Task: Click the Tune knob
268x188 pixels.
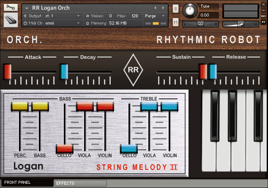Action: 190,11
